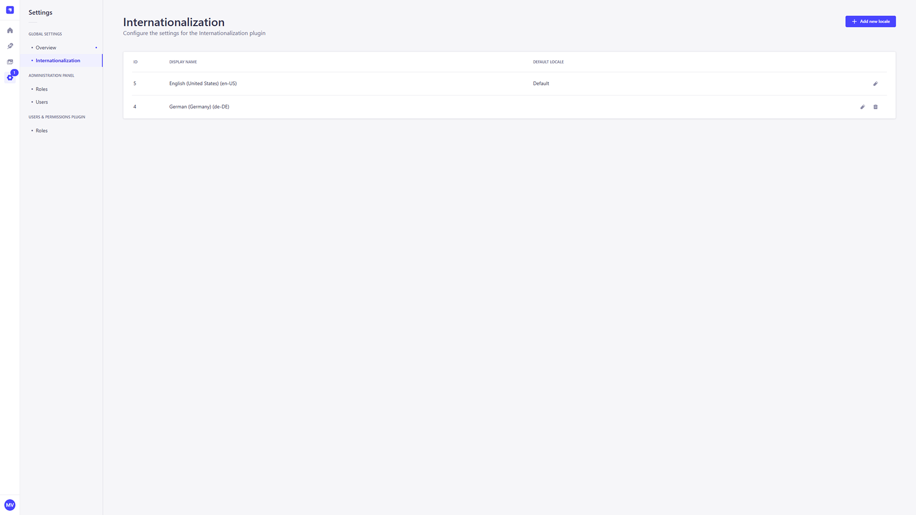Select the row for locale ID 5
916x515 pixels.
click(334, 83)
